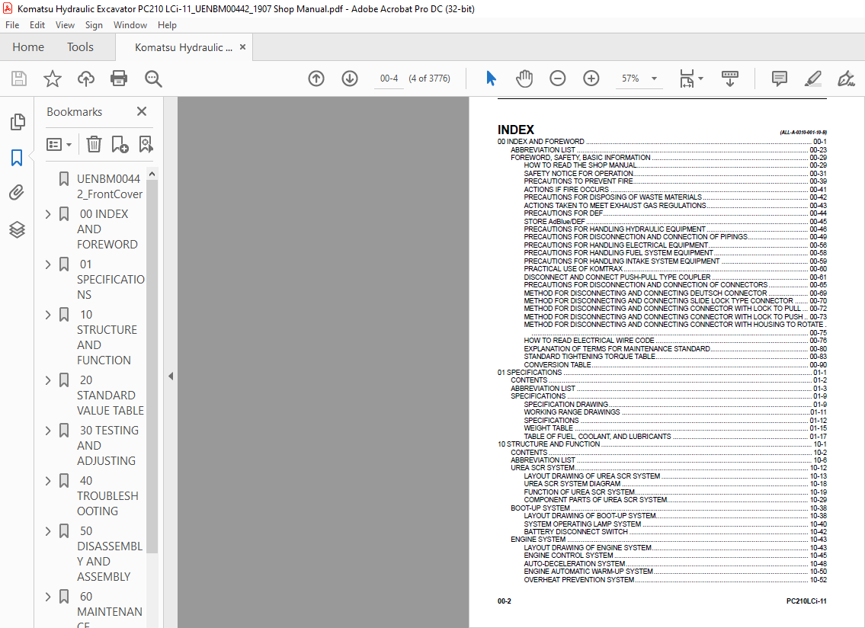Open the 20 STANDARD VALUE TABLE bookmark
865x628 pixels.
(x=111, y=395)
